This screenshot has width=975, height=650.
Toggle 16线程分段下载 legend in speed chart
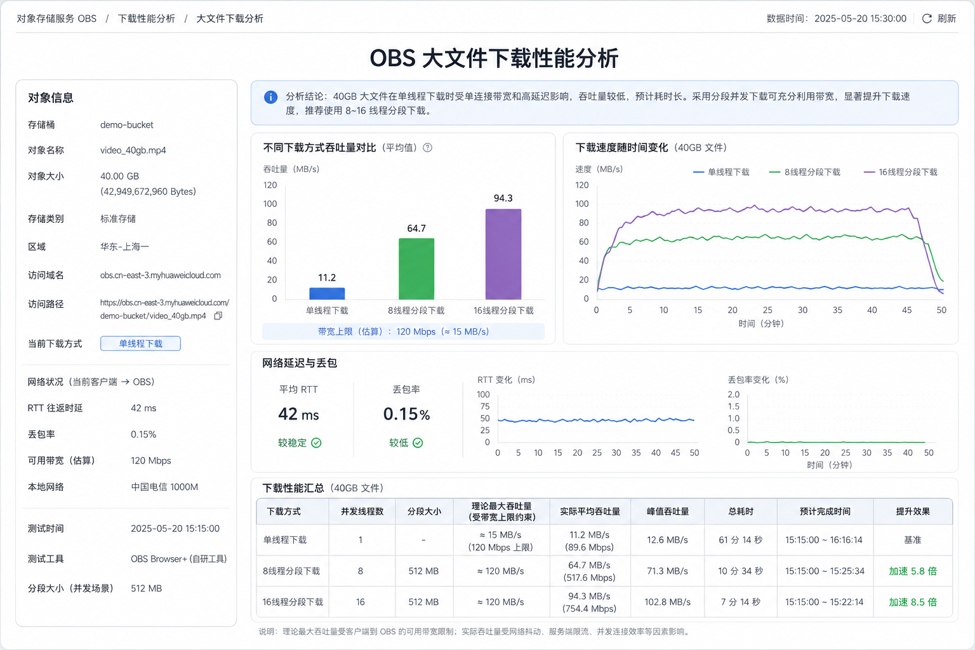click(901, 172)
